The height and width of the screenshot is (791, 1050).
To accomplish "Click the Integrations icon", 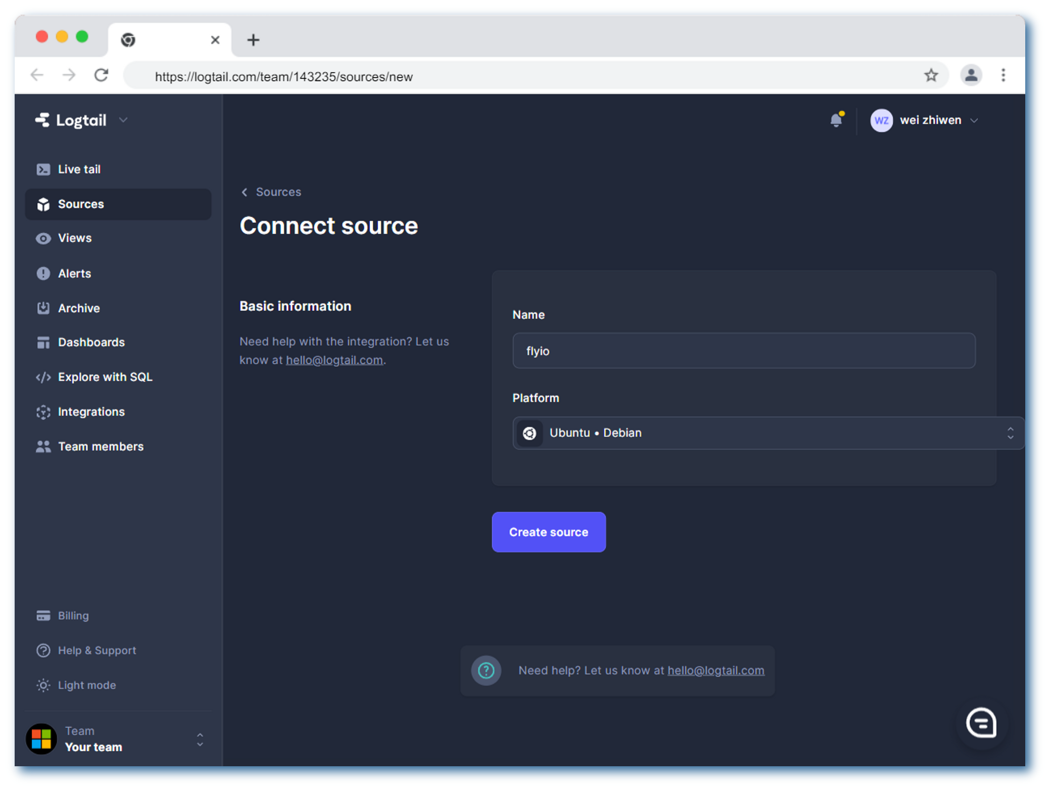I will click(x=43, y=412).
